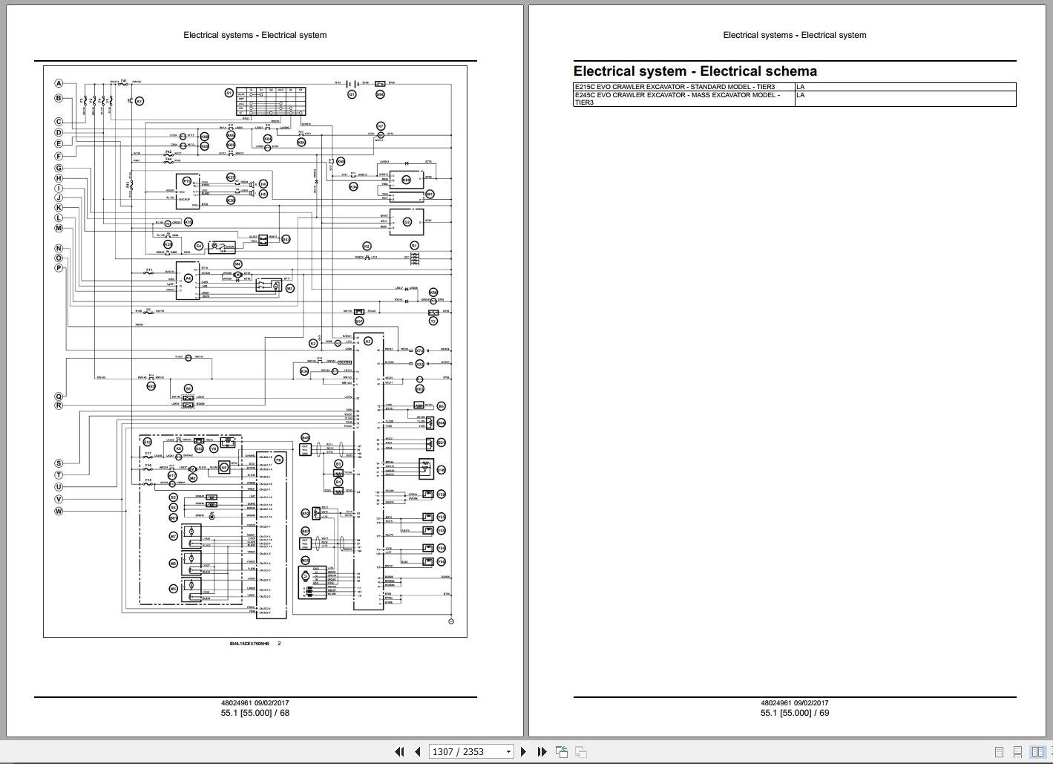Click connector label W on the schematic
The image size is (1053, 764).
[59, 511]
